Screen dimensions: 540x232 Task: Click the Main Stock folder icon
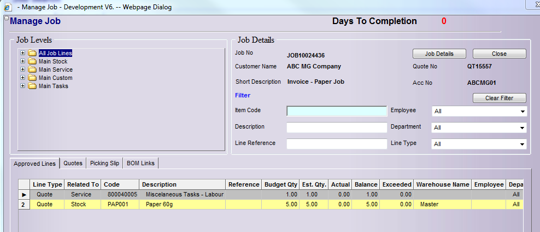pos(32,61)
